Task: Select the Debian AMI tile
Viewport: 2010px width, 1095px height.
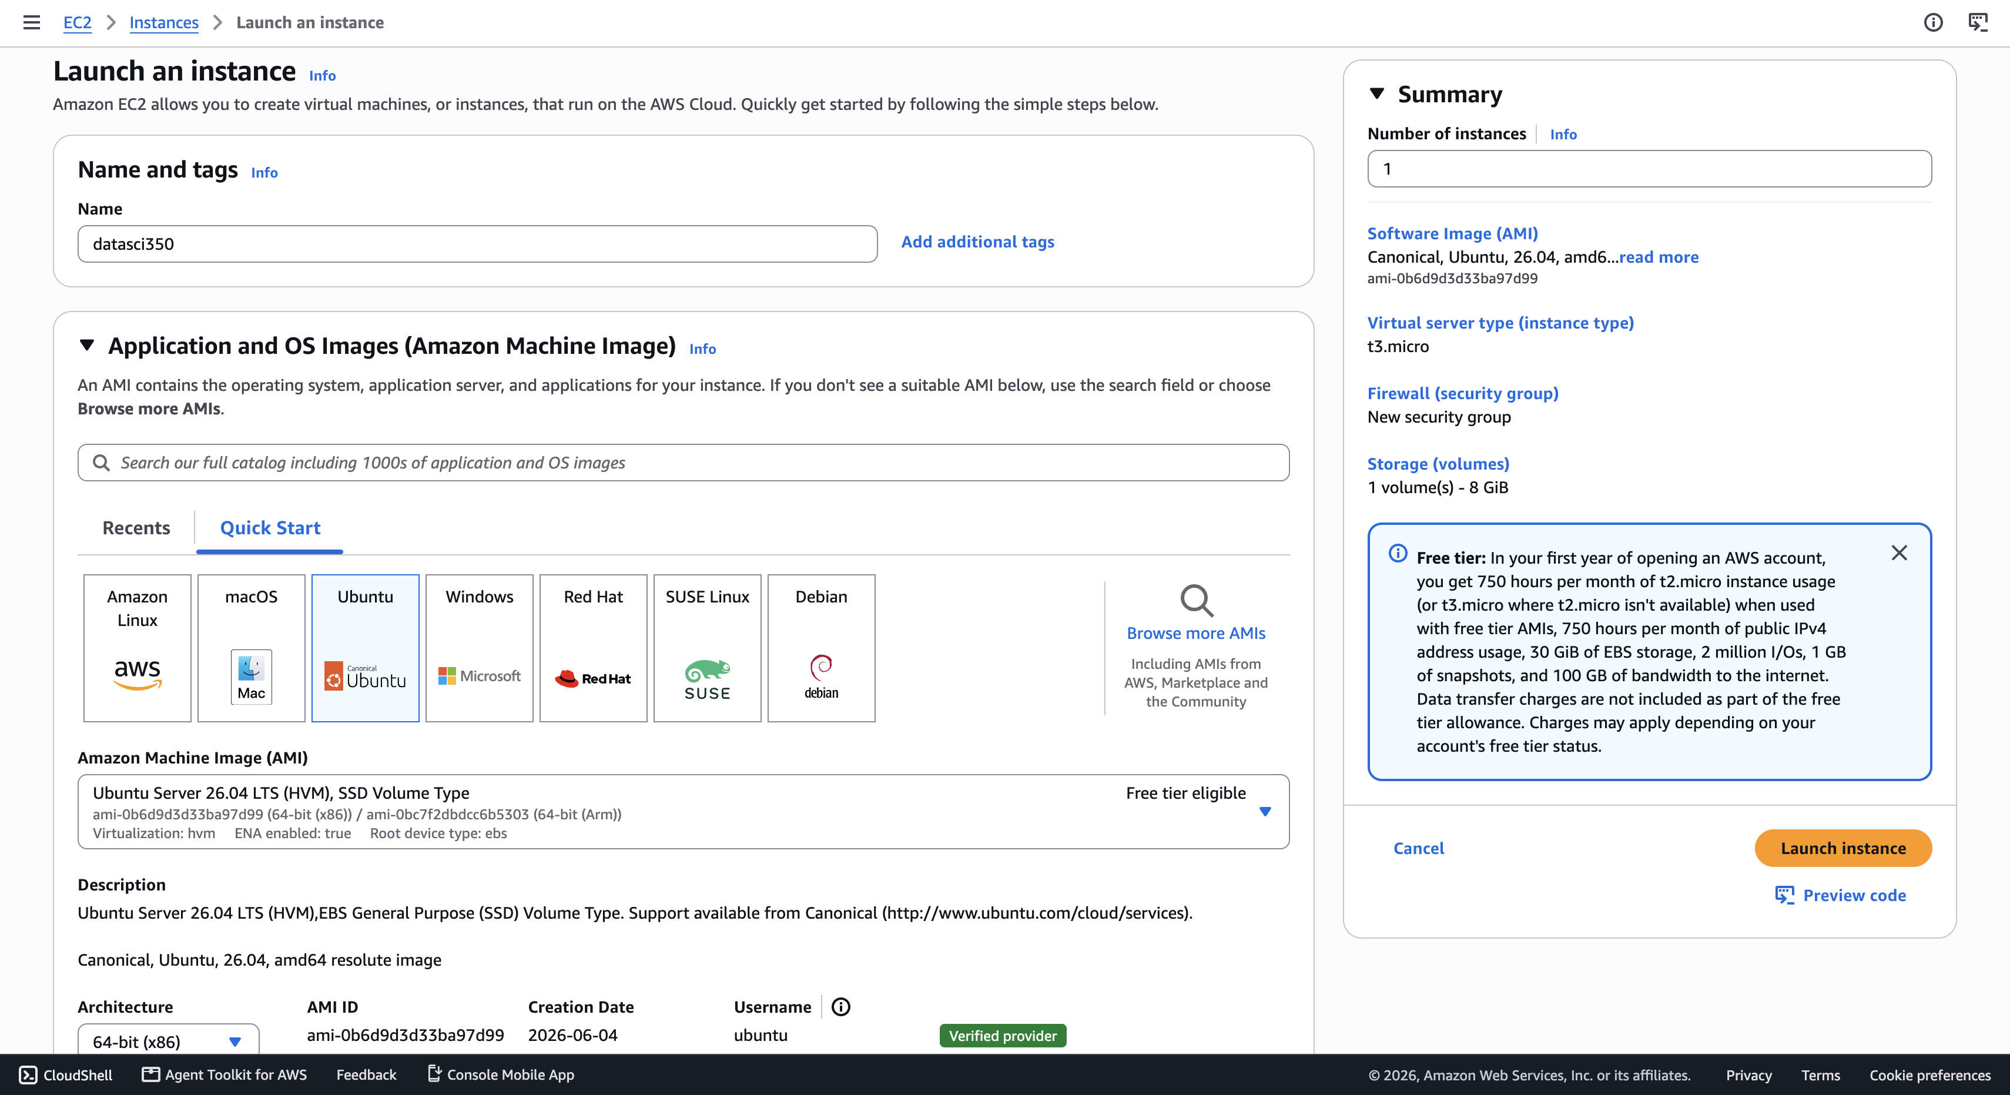Action: [x=821, y=648]
